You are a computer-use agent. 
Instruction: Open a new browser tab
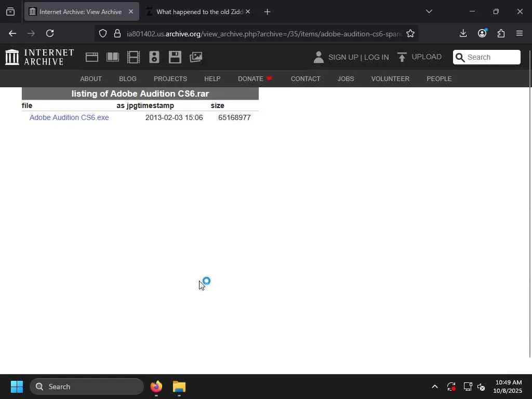[x=268, y=12]
